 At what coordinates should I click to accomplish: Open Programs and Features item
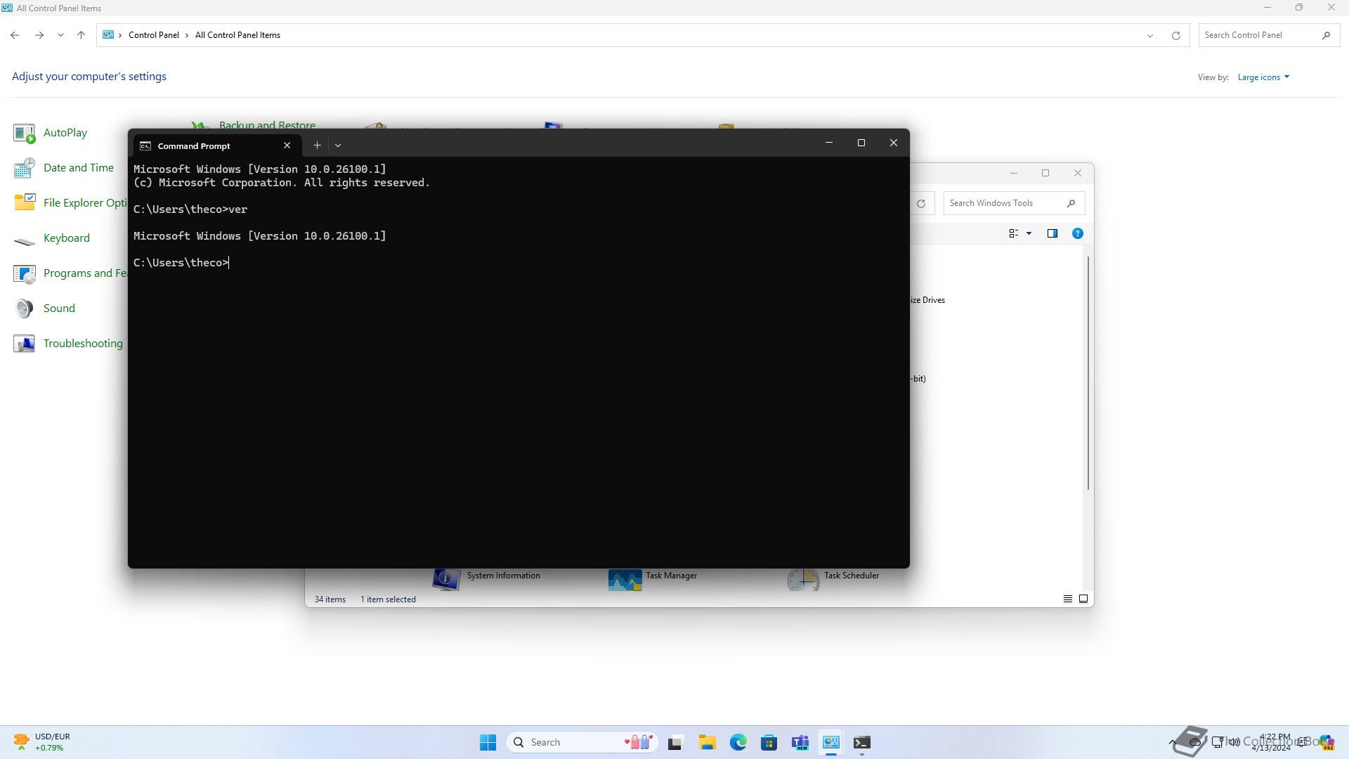(x=70, y=273)
